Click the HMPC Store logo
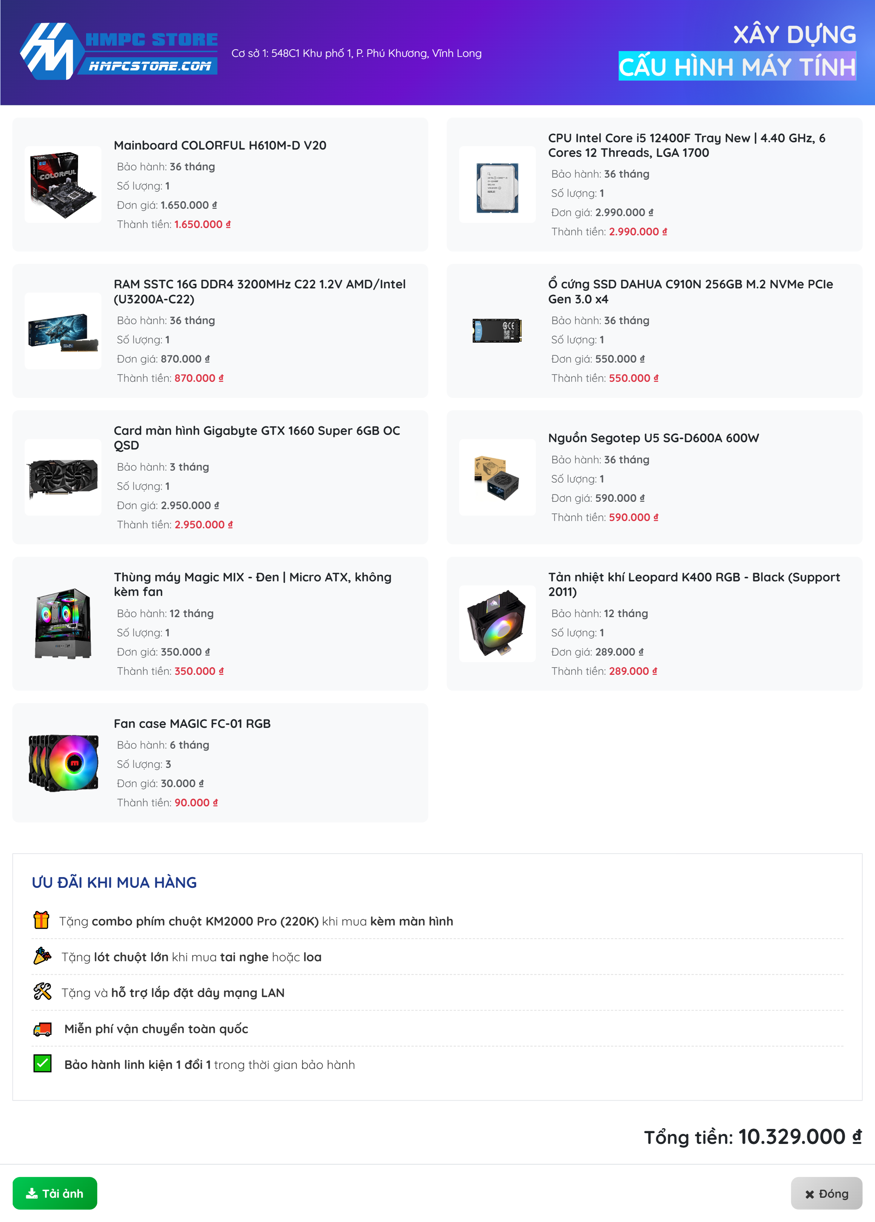Image resolution: width=875 pixels, height=1222 pixels. 118,51
